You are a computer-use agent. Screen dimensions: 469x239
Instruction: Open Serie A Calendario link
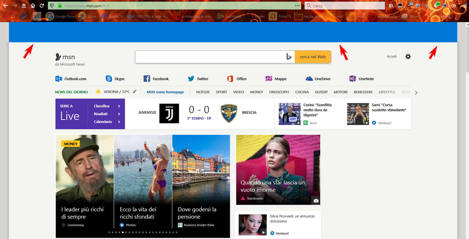[x=107, y=122]
